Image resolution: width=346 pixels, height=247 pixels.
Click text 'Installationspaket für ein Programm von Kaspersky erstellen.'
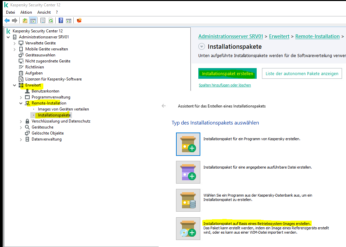click(x=252, y=139)
